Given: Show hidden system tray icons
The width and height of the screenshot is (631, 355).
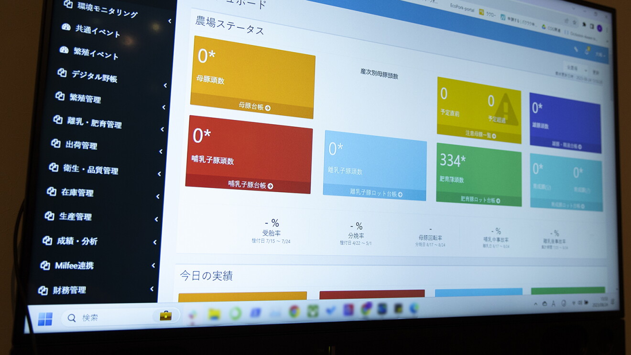Looking at the screenshot, I should click(536, 303).
